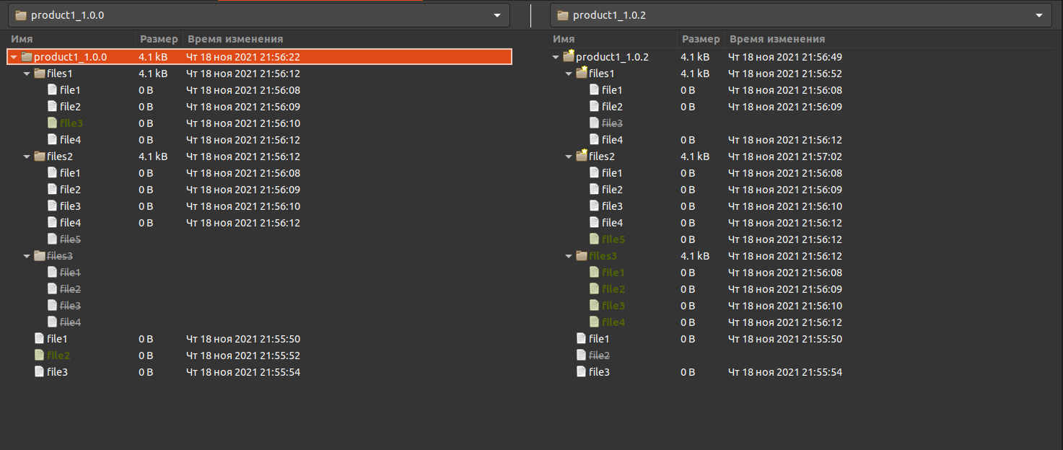The image size is (1063, 450).
Task: Collapse green files3 folder in right pane
Action: tap(569, 256)
